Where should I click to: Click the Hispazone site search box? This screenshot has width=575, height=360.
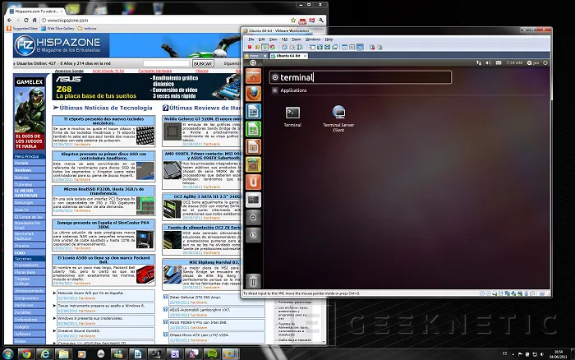click(166, 63)
